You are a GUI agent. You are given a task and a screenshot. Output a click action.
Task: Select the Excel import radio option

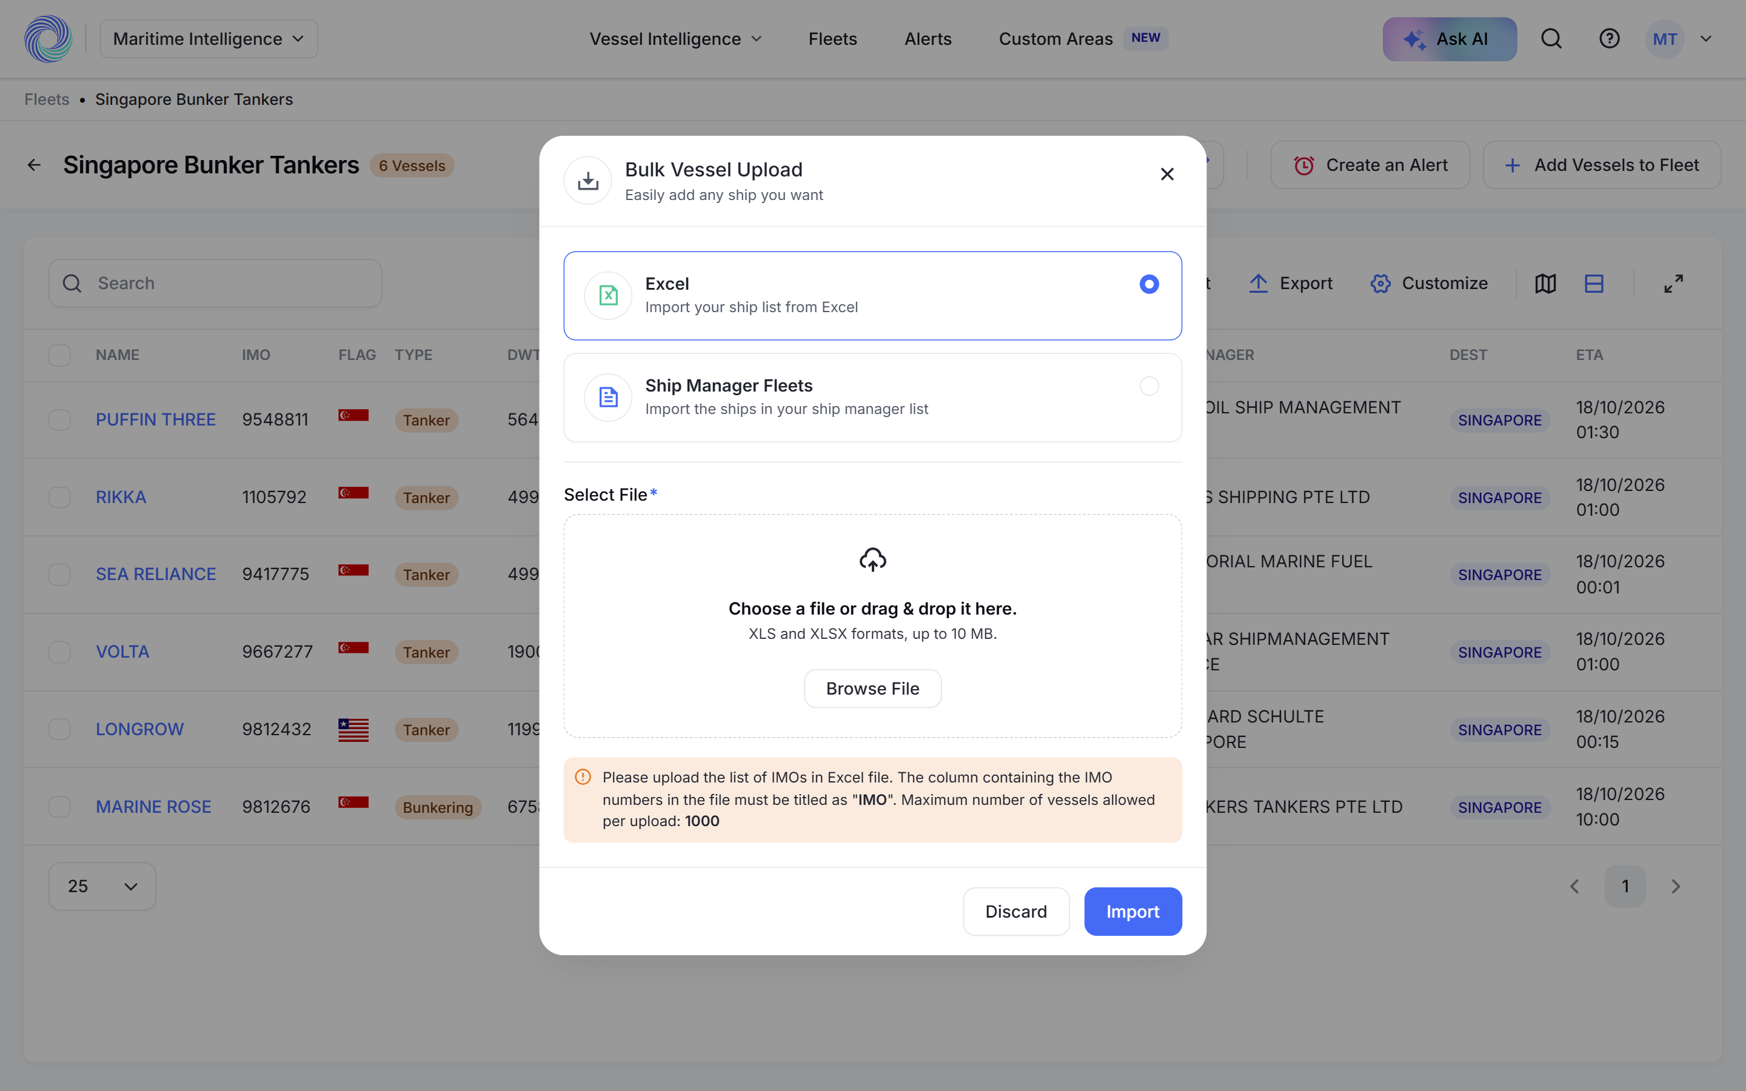[1149, 284]
